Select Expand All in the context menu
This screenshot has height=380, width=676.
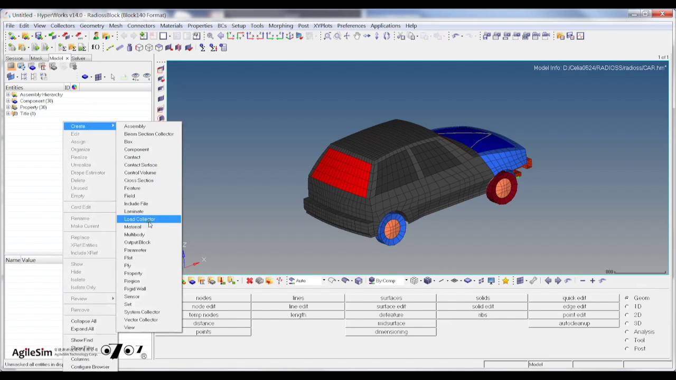pos(82,329)
